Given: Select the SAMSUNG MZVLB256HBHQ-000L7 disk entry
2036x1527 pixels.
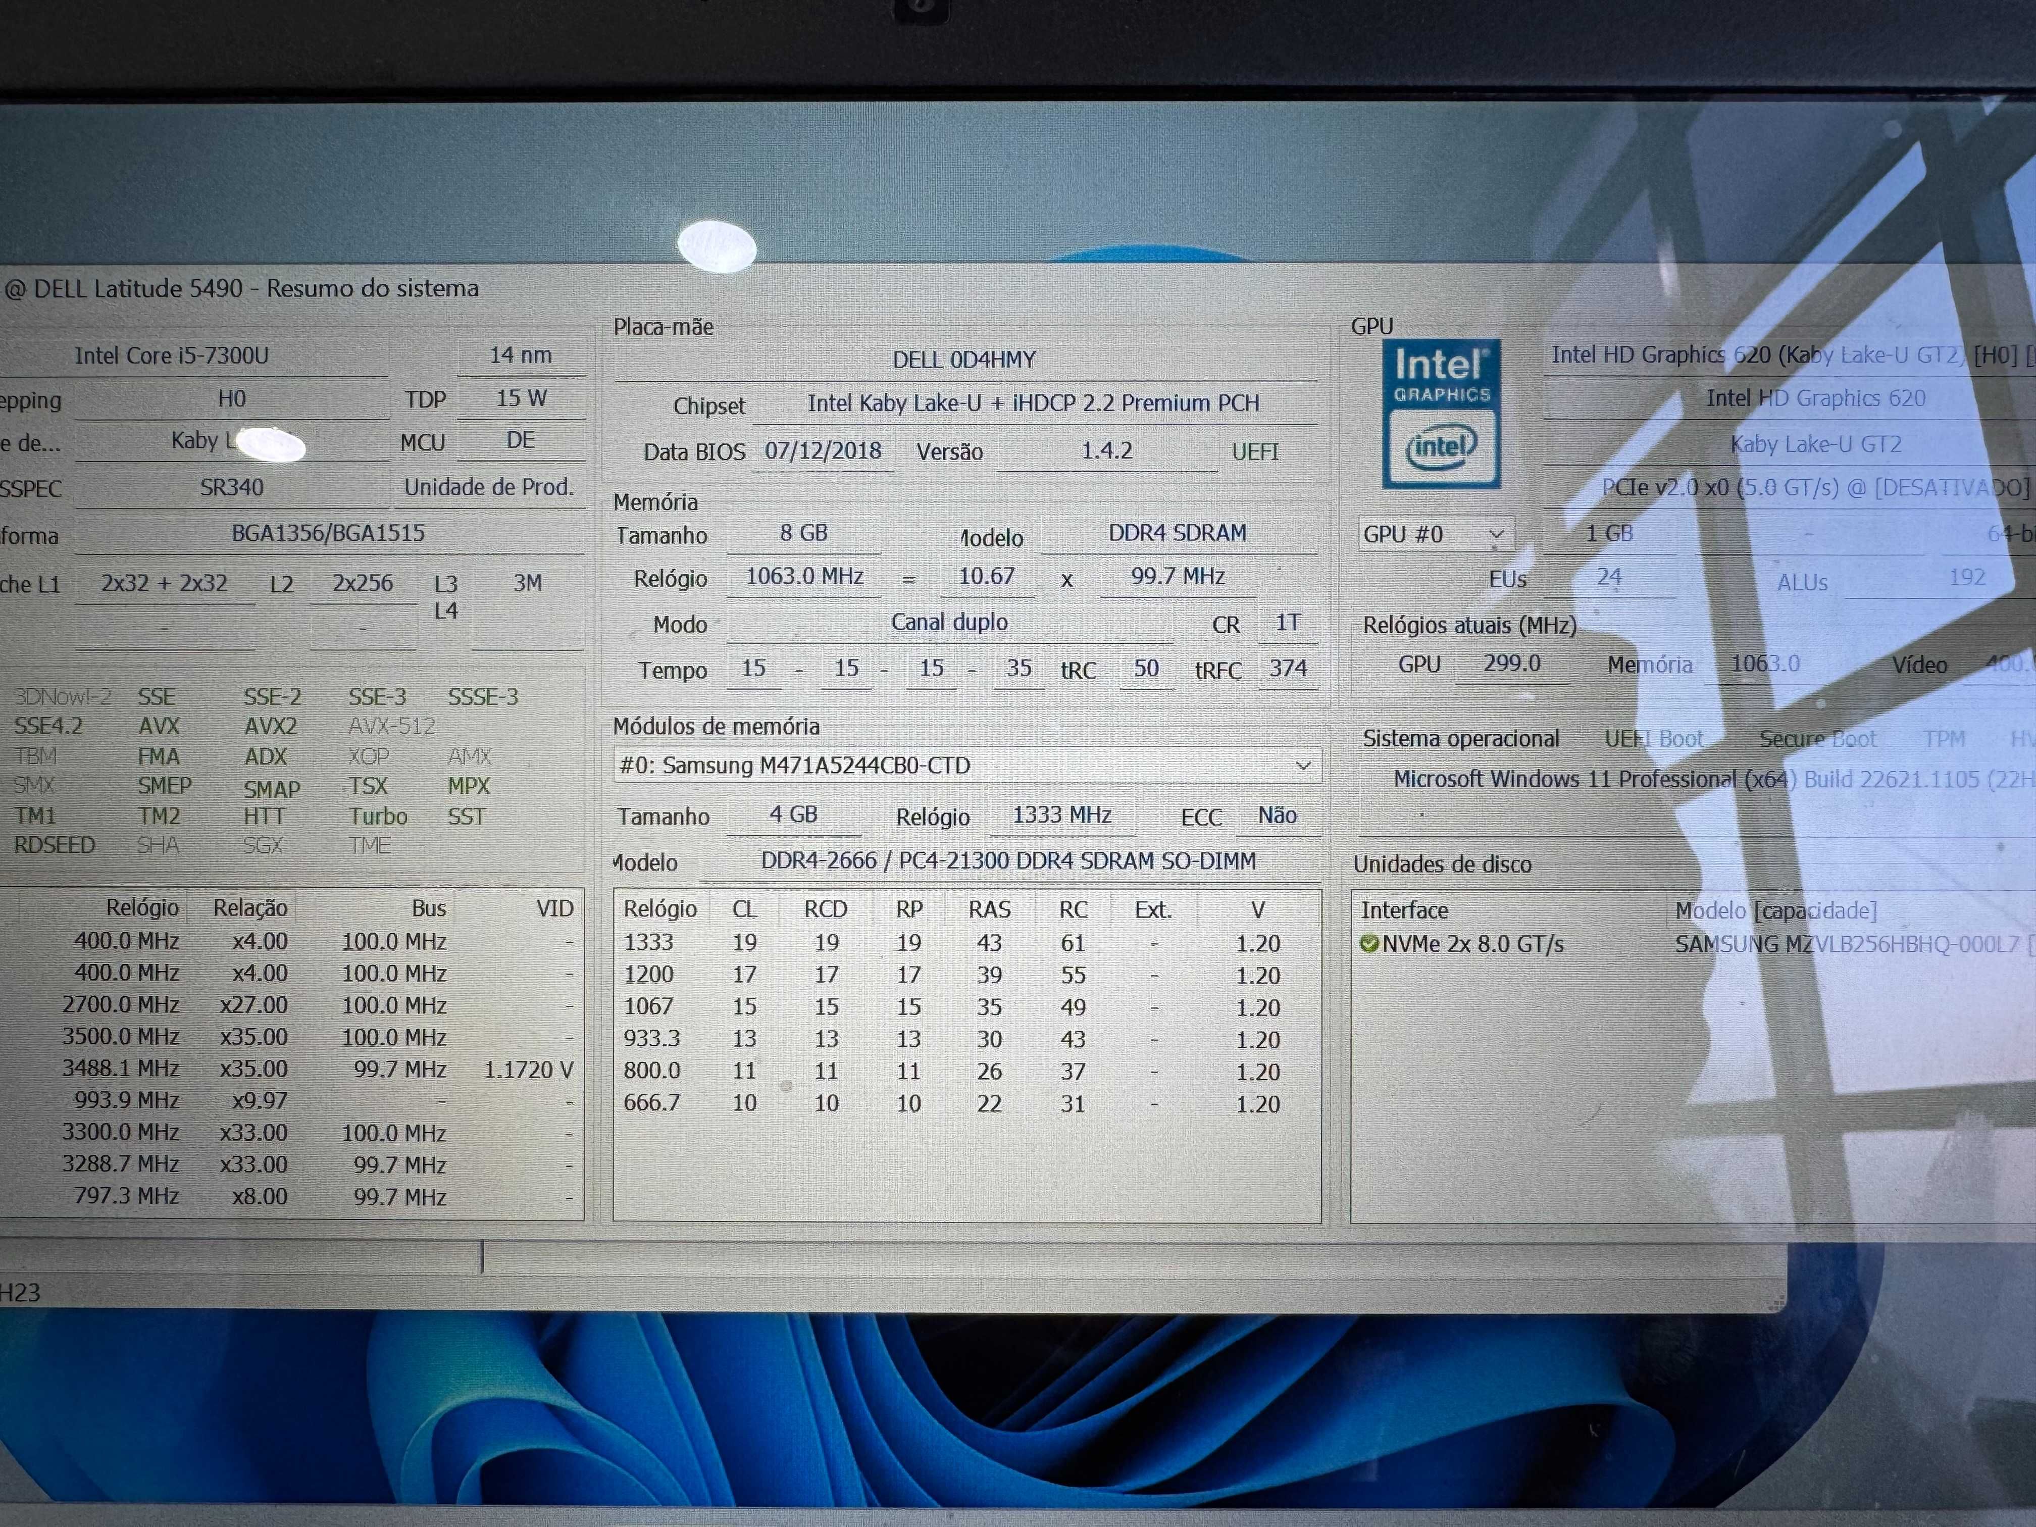Looking at the screenshot, I should [1854, 944].
